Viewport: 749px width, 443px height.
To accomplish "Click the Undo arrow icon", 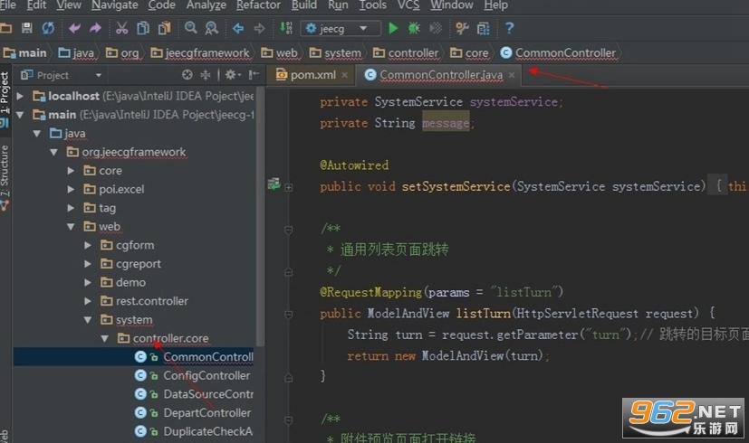I will [x=74, y=29].
